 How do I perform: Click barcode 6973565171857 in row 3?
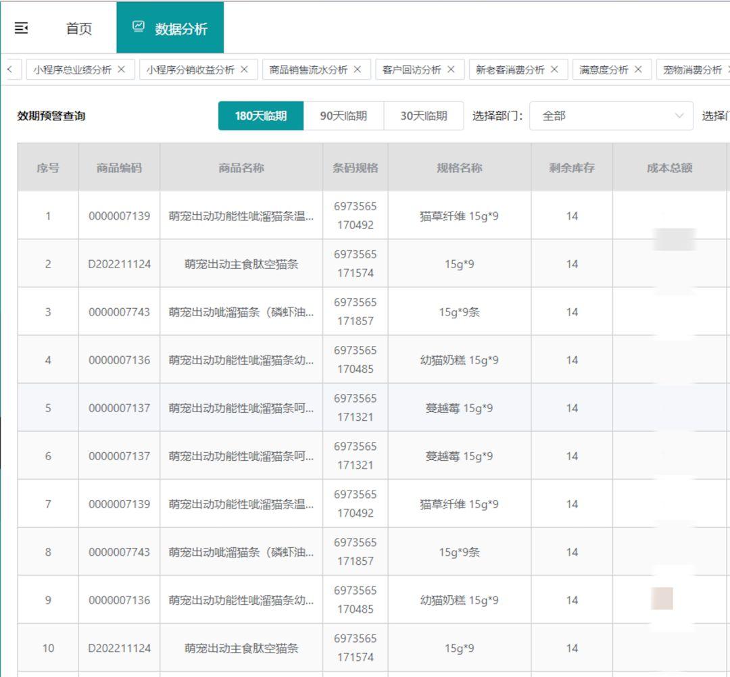(356, 311)
